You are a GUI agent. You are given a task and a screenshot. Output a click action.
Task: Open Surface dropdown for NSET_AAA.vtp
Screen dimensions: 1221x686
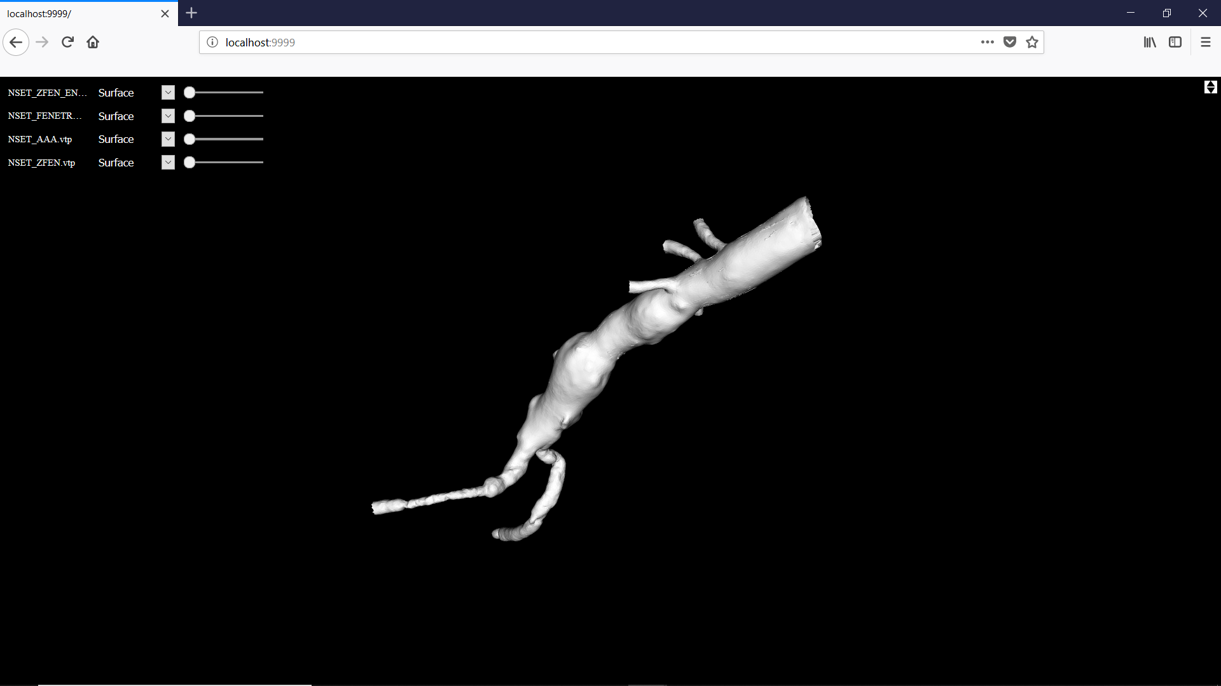168,139
